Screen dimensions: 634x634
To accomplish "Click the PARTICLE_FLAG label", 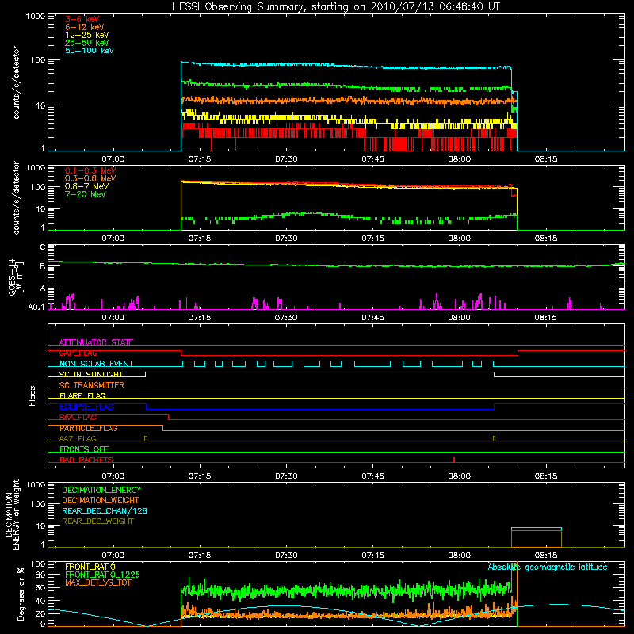I will click(89, 428).
